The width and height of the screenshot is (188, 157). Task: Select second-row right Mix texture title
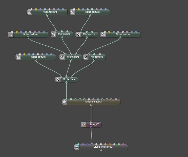pyautogui.click(x=89, y=34)
